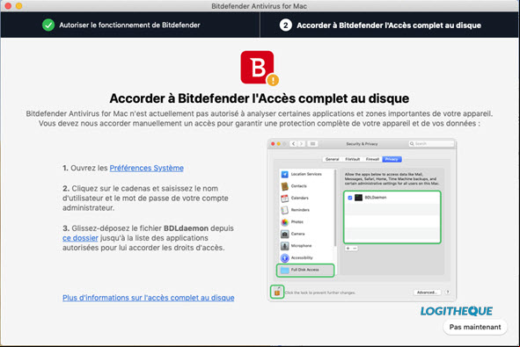Click the 'Security & Privacy' title in the illustration
The height and width of the screenshot is (347, 520).
pyautogui.click(x=362, y=144)
